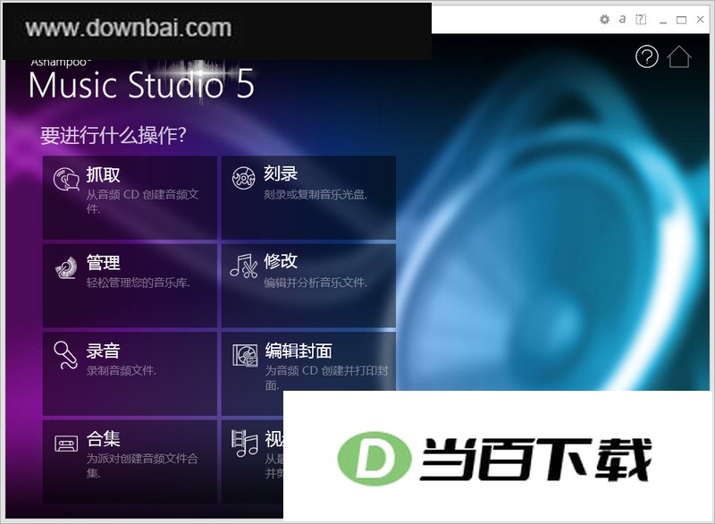715x524 pixels.
Task: Click the 轻松管理您的音乐库 description
Action: 138,283
